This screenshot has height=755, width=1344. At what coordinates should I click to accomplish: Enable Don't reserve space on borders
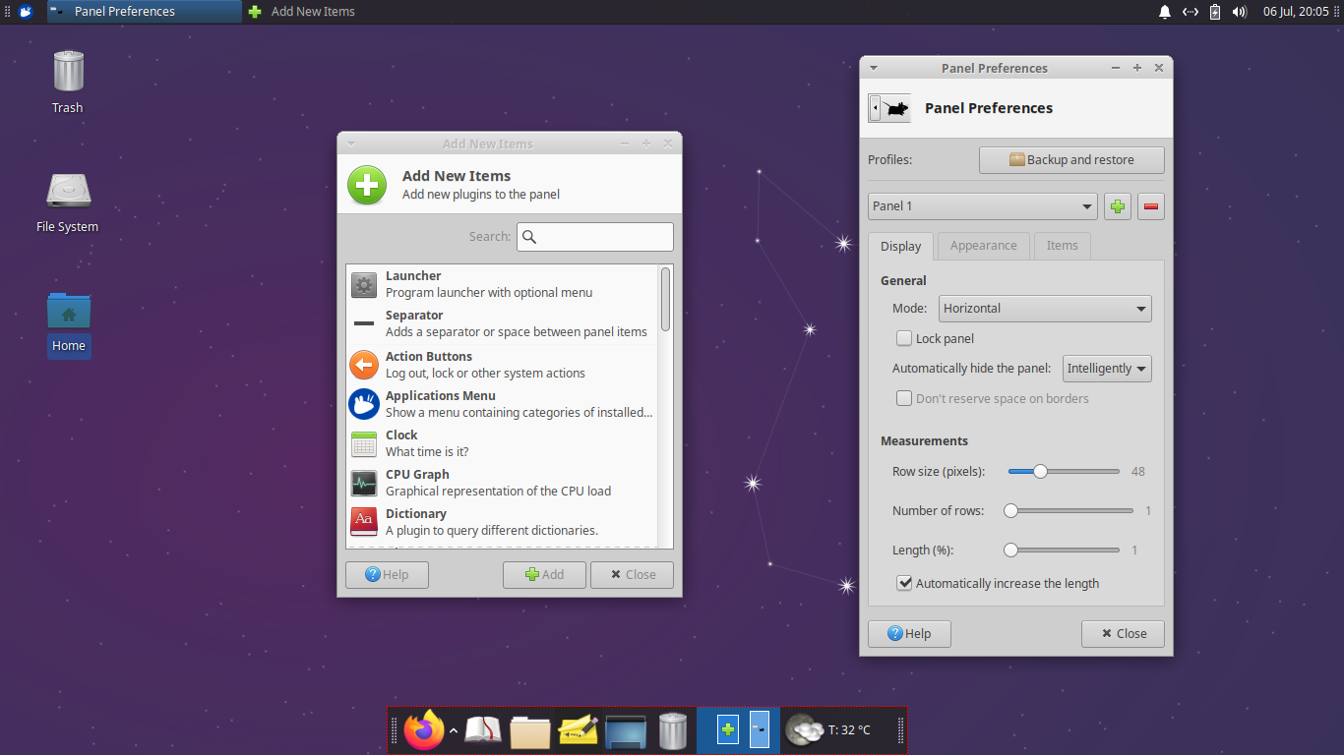pos(904,398)
